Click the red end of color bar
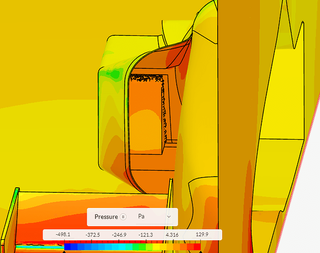320x253 pixels. [x=197, y=247]
